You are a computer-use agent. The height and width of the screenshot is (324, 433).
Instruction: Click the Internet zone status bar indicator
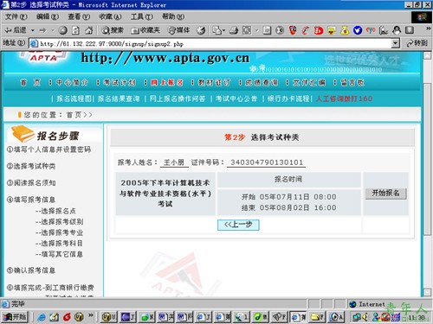(367, 304)
